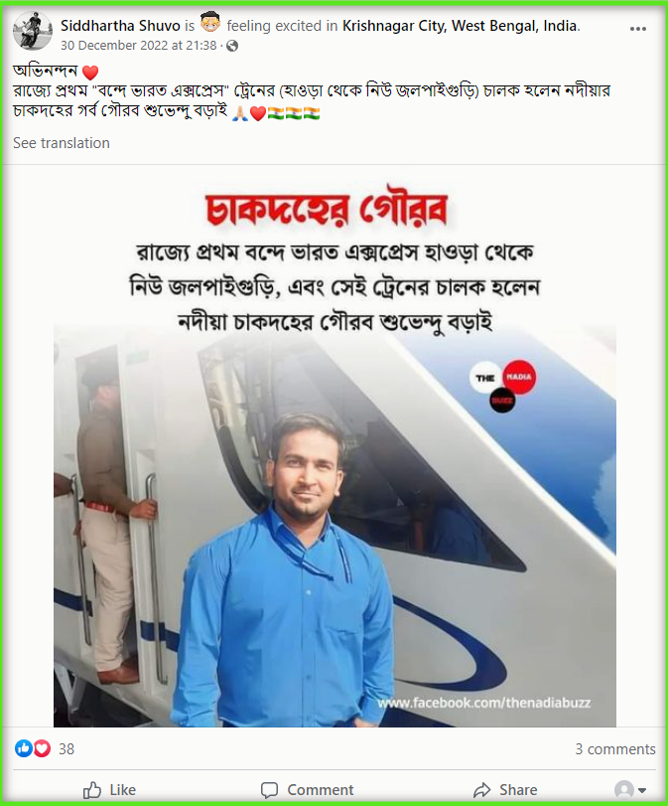Click the public globe audience icon
This screenshot has width=668, height=806.
point(232,46)
